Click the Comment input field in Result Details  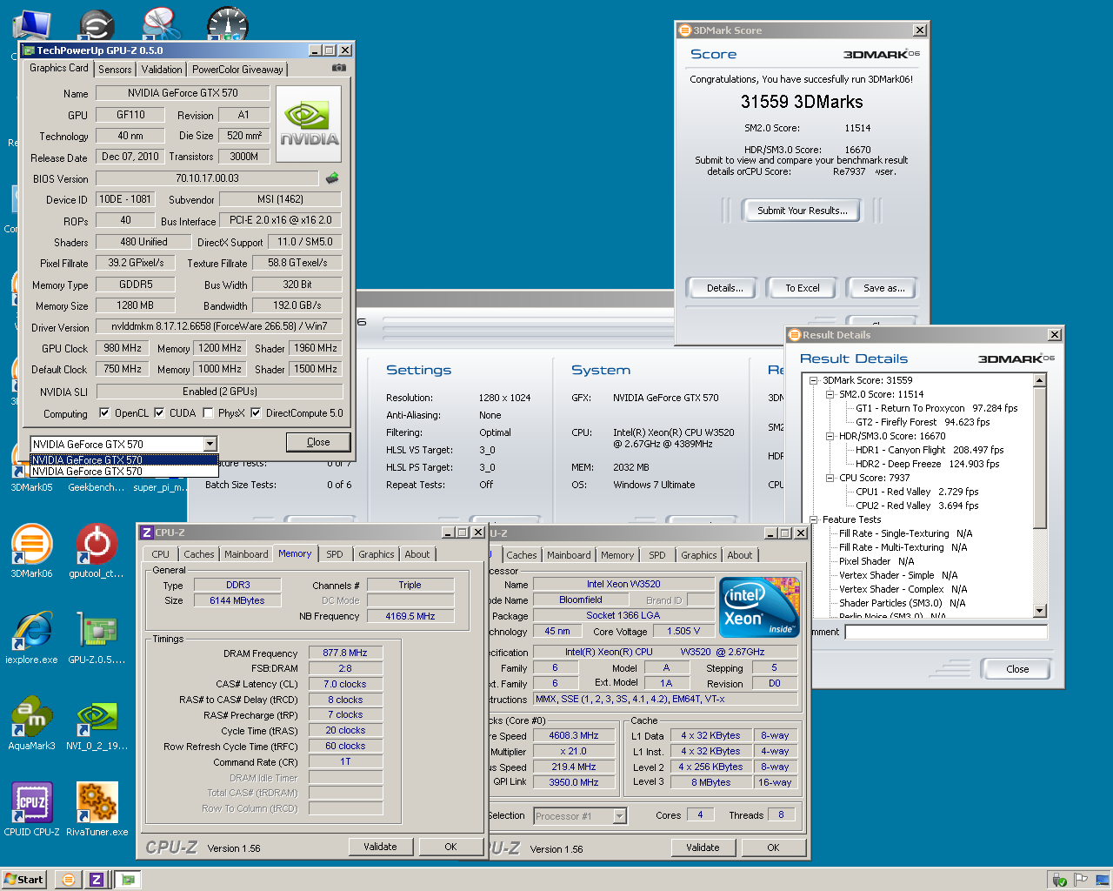(946, 633)
